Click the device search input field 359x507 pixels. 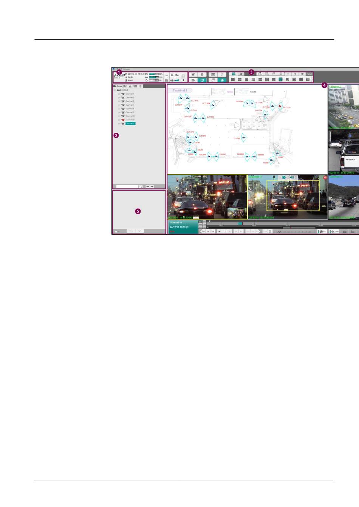coord(127,187)
